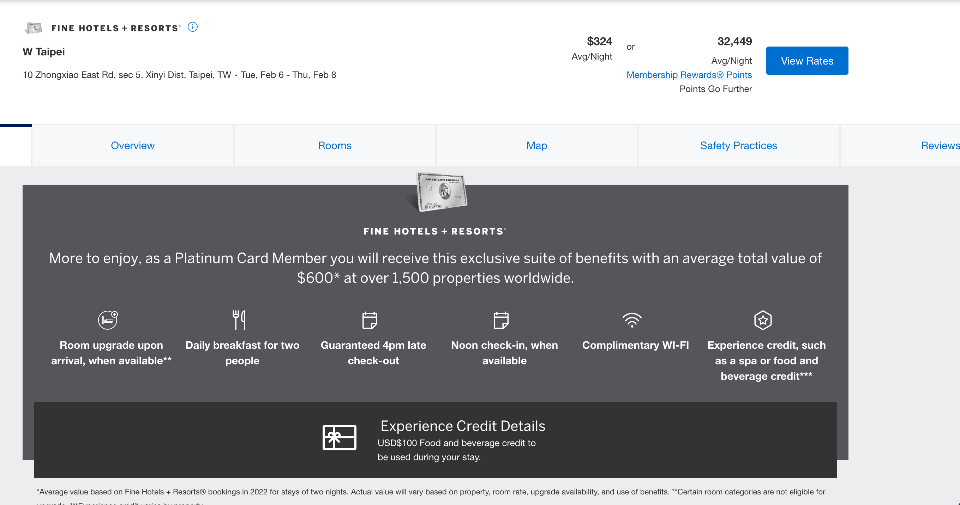This screenshot has height=505, width=960.
Task: Click the complimentary Wi-Fi icon
Action: (632, 320)
